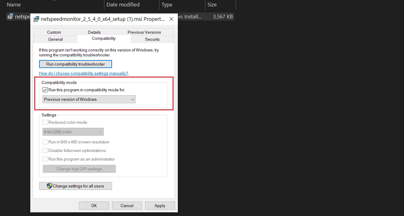Tick Disable fullscreen optimizations checkbox
Screen dimensions: 404x216
click(45, 150)
